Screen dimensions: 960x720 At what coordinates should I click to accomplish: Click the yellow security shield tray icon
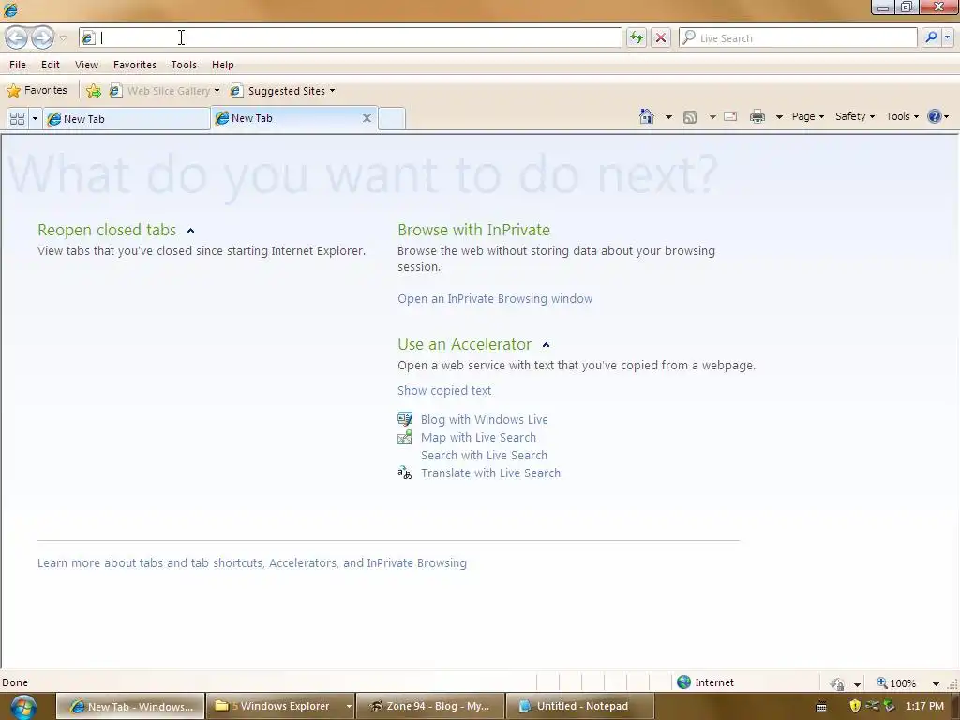855,706
